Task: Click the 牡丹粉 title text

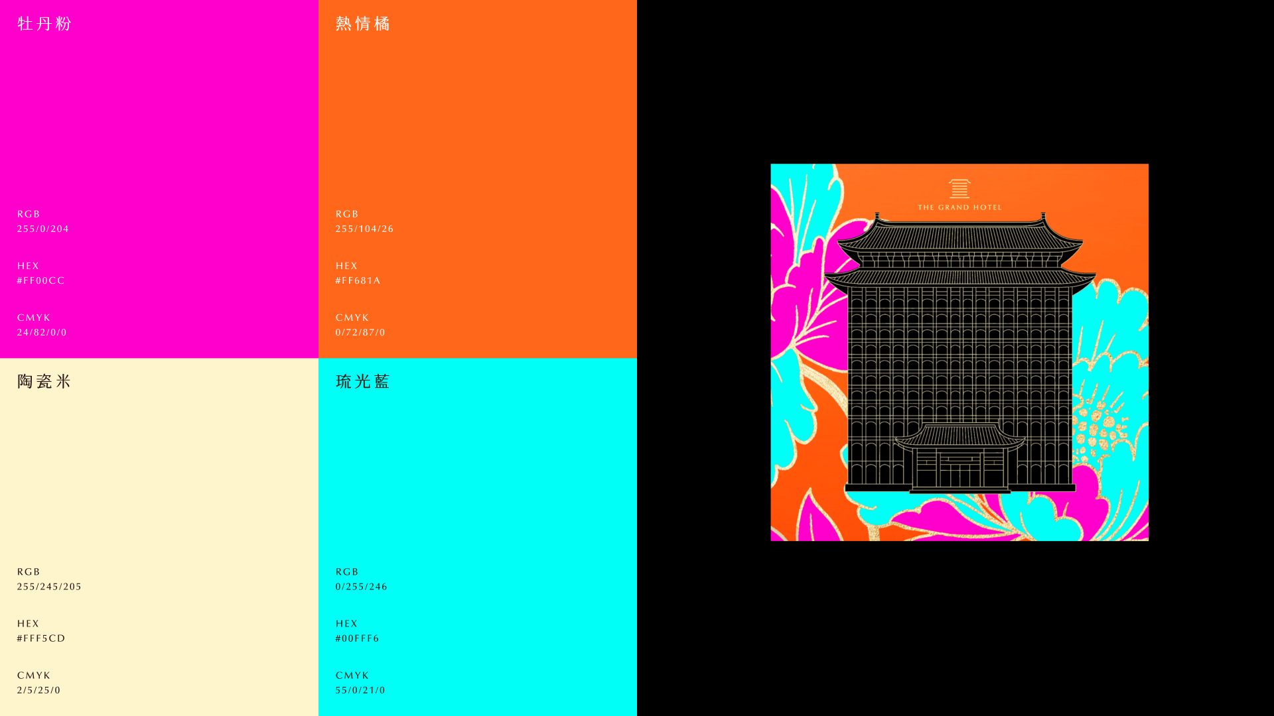Action: (44, 24)
